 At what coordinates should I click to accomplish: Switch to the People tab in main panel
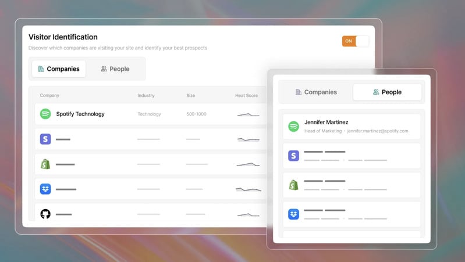pyautogui.click(x=115, y=69)
